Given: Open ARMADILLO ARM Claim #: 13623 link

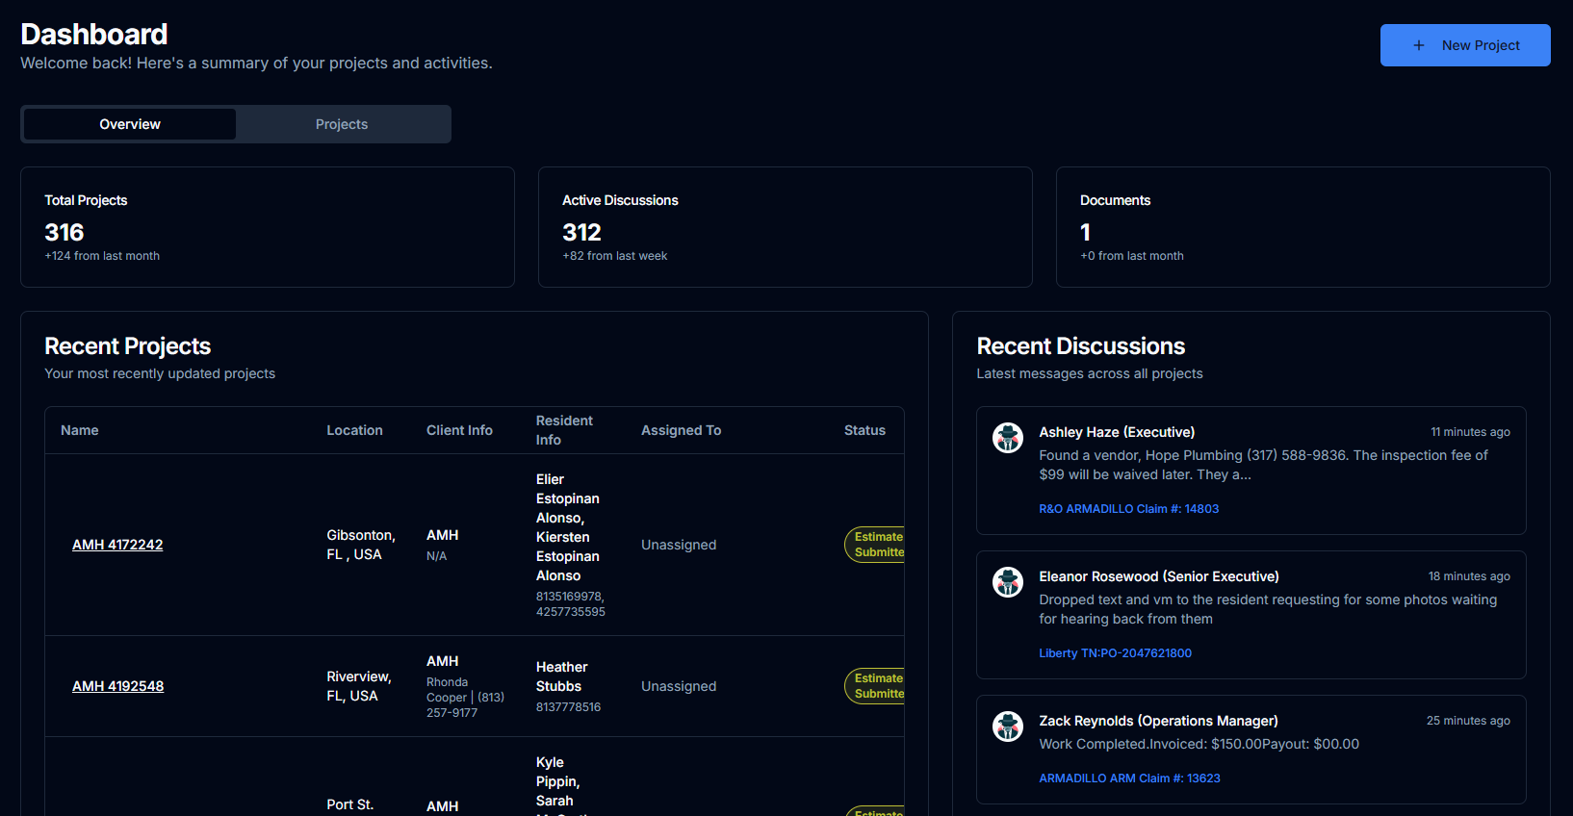Looking at the screenshot, I should 1129,778.
